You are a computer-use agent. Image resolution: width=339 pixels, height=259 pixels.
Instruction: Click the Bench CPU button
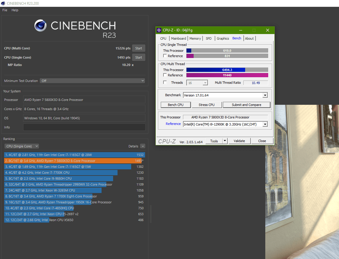pyautogui.click(x=176, y=105)
